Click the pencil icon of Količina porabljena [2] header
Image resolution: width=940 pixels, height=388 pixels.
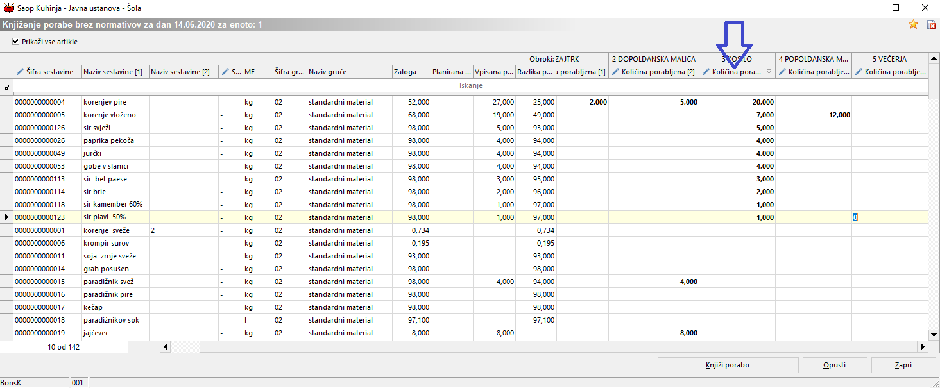(x=616, y=72)
